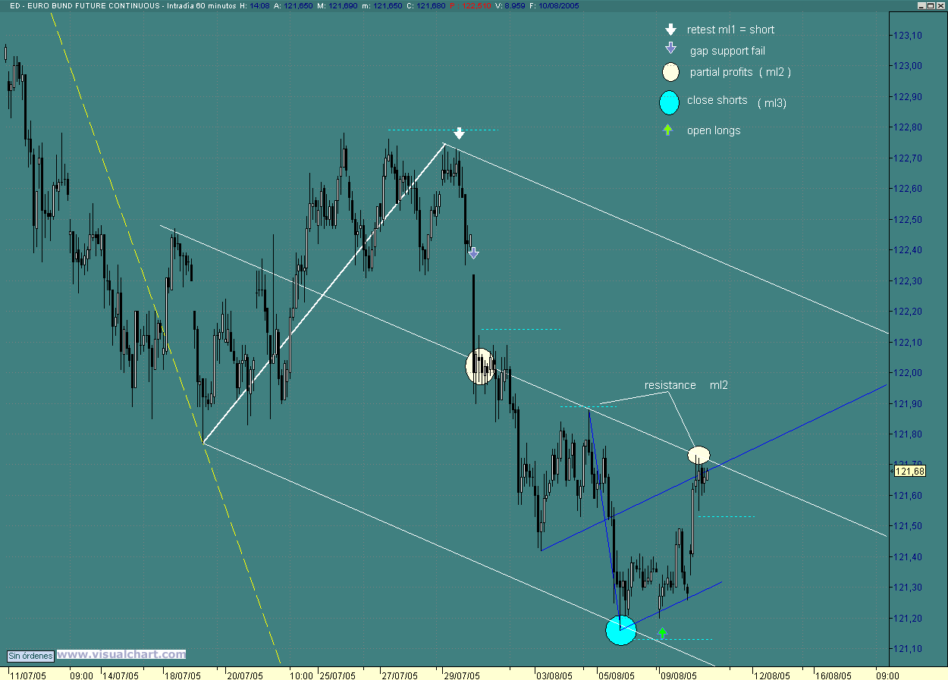Click the 122,00 price axis label
Image resolution: width=948 pixels, height=680 pixels.
point(907,373)
